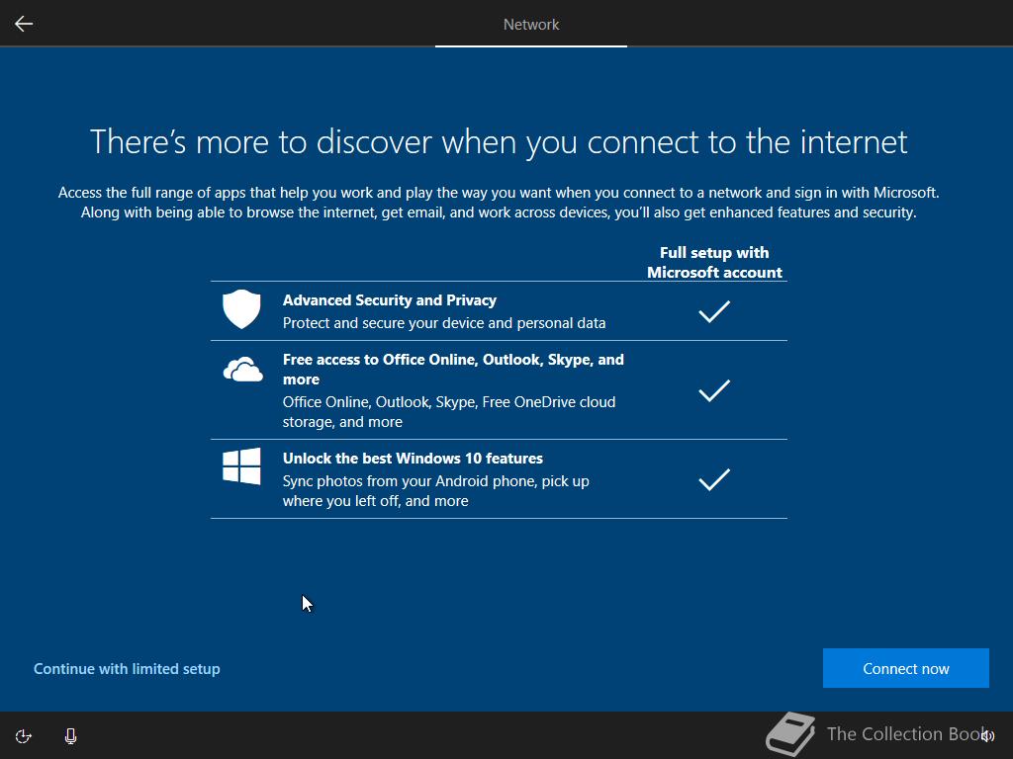The image size is (1013, 759).
Task: Click Free access to Office Online title
Action: 453,370
